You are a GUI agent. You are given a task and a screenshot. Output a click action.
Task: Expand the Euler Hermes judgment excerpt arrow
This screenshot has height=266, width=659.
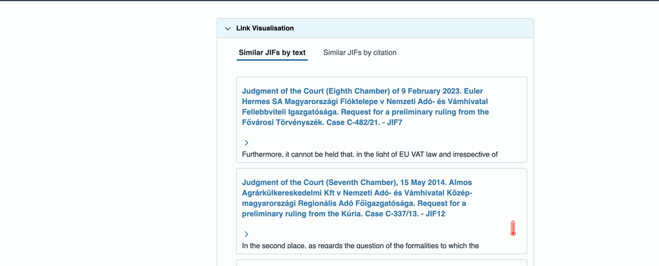click(246, 142)
